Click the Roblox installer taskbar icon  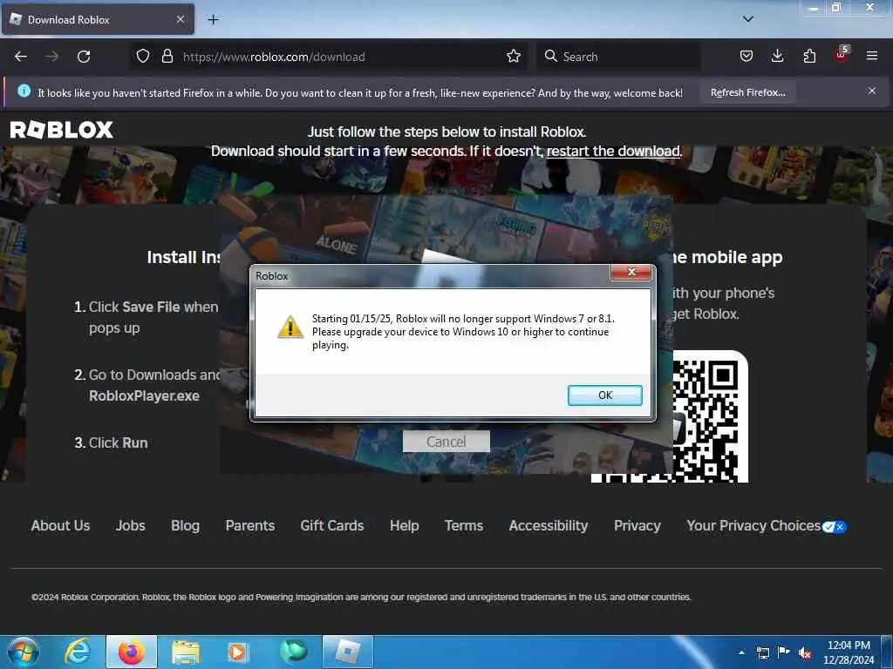point(348,652)
